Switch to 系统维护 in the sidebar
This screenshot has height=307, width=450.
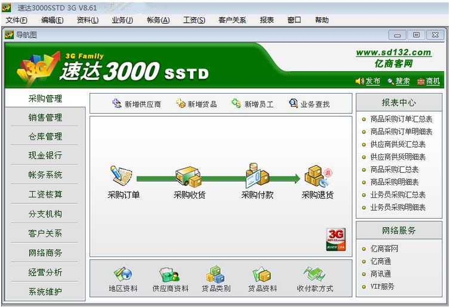pos(45,292)
